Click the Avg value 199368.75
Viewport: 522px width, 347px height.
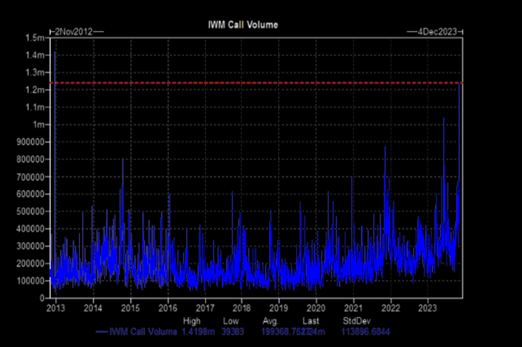[x=283, y=332]
